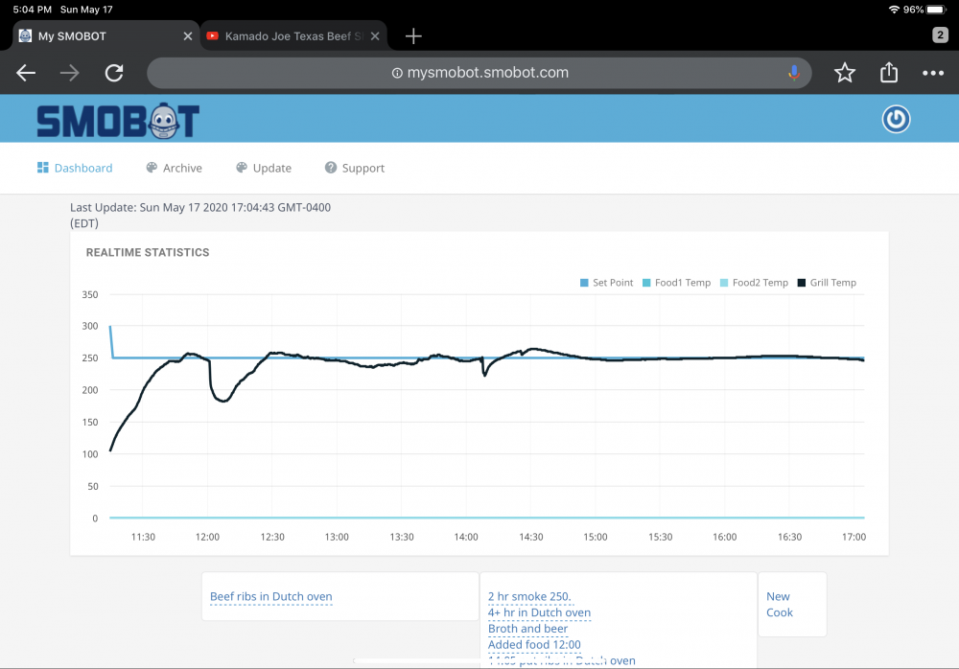Image resolution: width=959 pixels, height=669 pixels.
Task: Click the Dashboard grid icon
Action: pyautogui.click(x=43, y=168)
